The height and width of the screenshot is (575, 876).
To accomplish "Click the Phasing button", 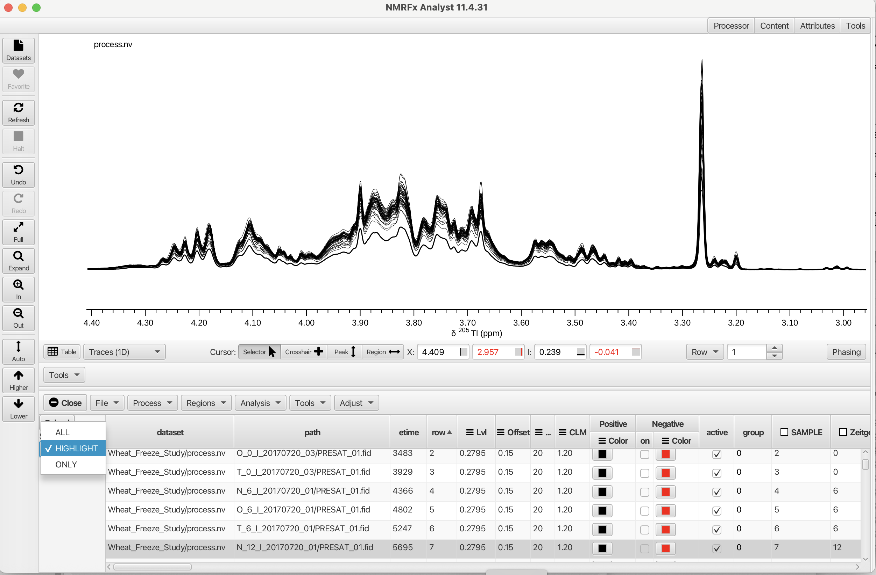I will click(x=846, y=352).
